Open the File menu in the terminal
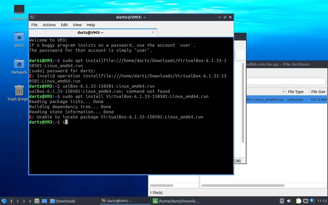The width and height of the screenshot is (328, 205). click(34, 25)
